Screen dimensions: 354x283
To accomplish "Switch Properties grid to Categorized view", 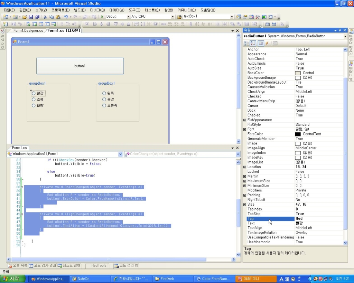I will click(x=246, y=43).
